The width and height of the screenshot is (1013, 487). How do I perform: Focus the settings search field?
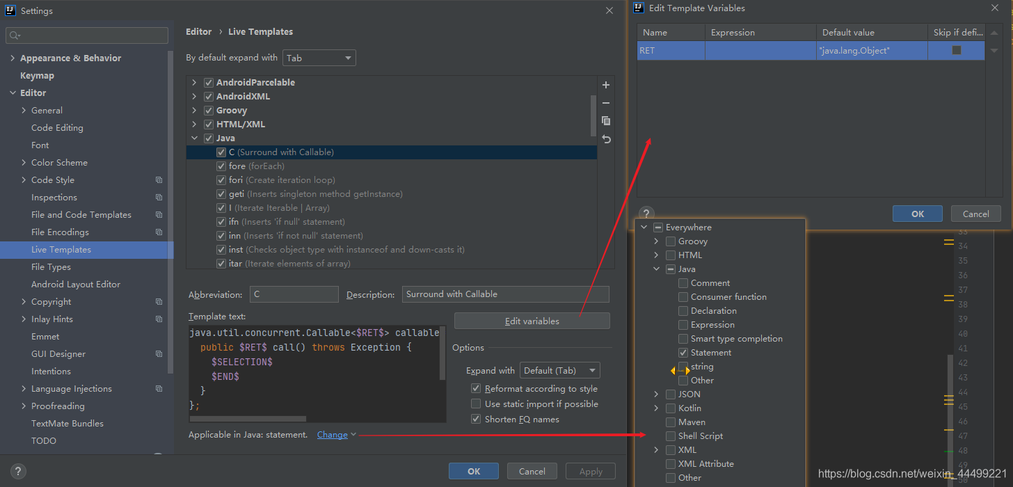[87, 35]
